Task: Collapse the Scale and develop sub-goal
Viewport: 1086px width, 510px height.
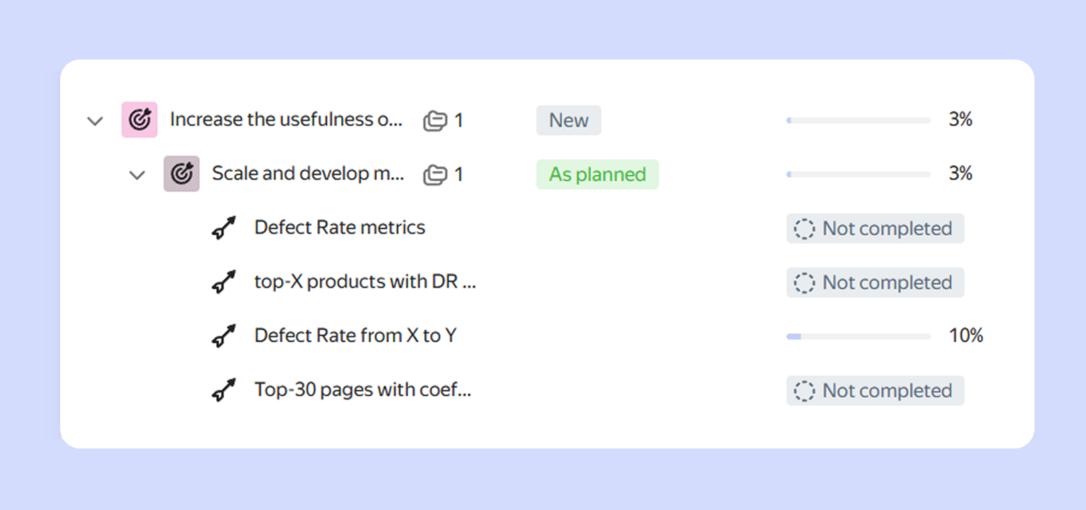Action: point(137,175)
